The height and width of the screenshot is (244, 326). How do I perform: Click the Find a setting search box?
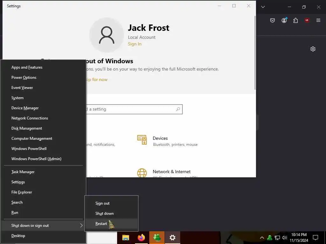point(134,109)
